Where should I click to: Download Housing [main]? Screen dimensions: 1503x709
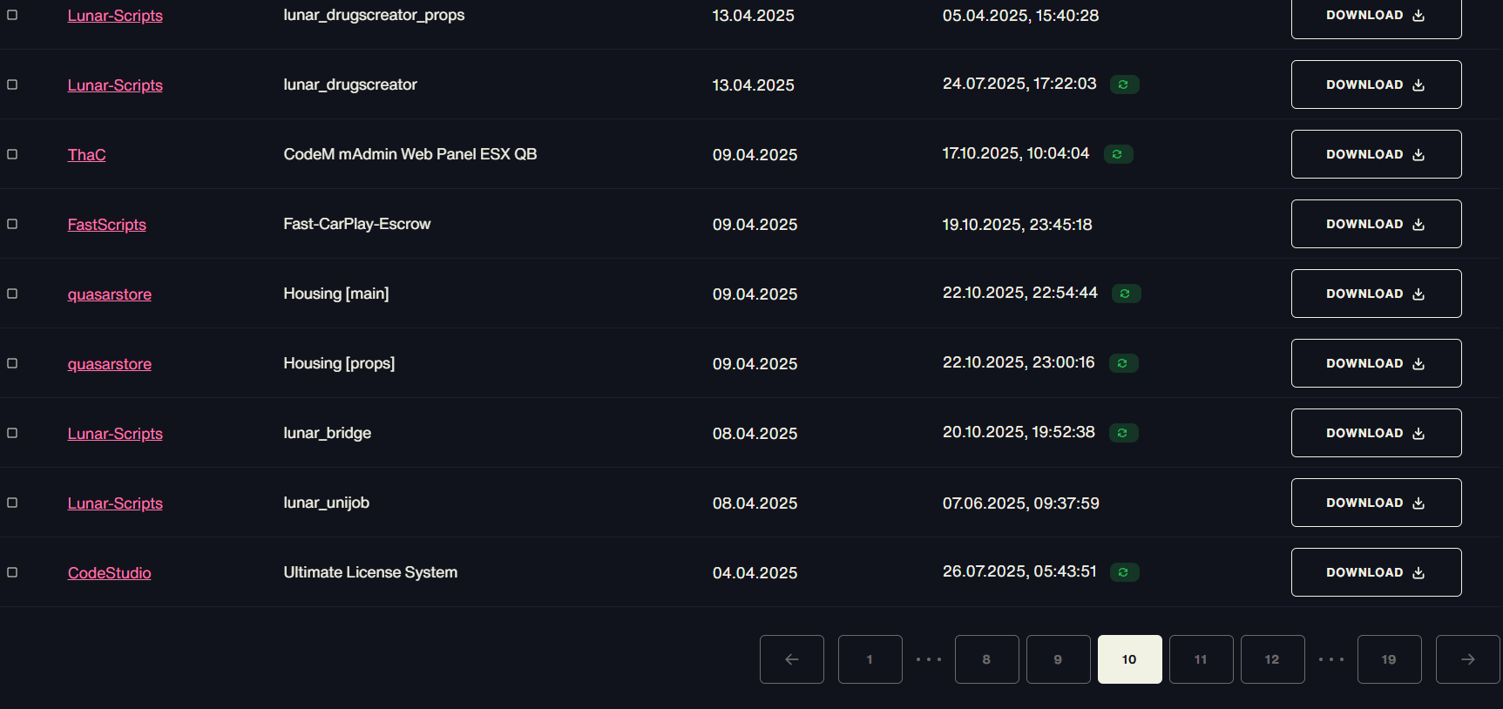tap(1377, 294)
